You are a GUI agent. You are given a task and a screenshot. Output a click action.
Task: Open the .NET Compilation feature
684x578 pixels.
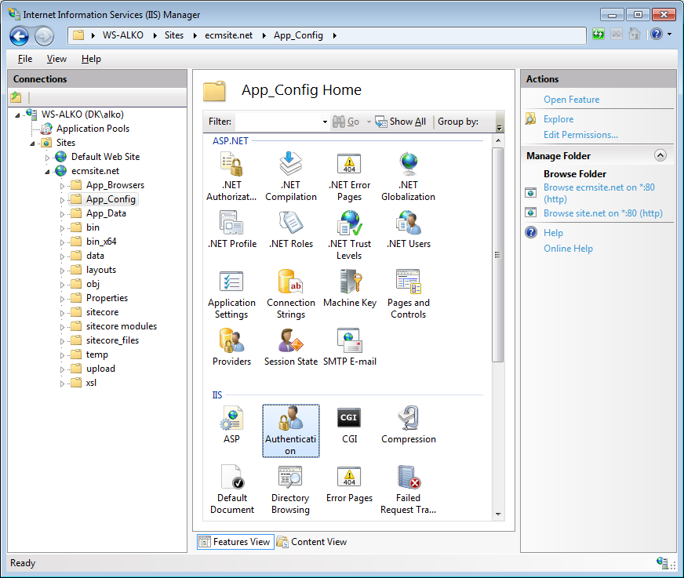290,176
